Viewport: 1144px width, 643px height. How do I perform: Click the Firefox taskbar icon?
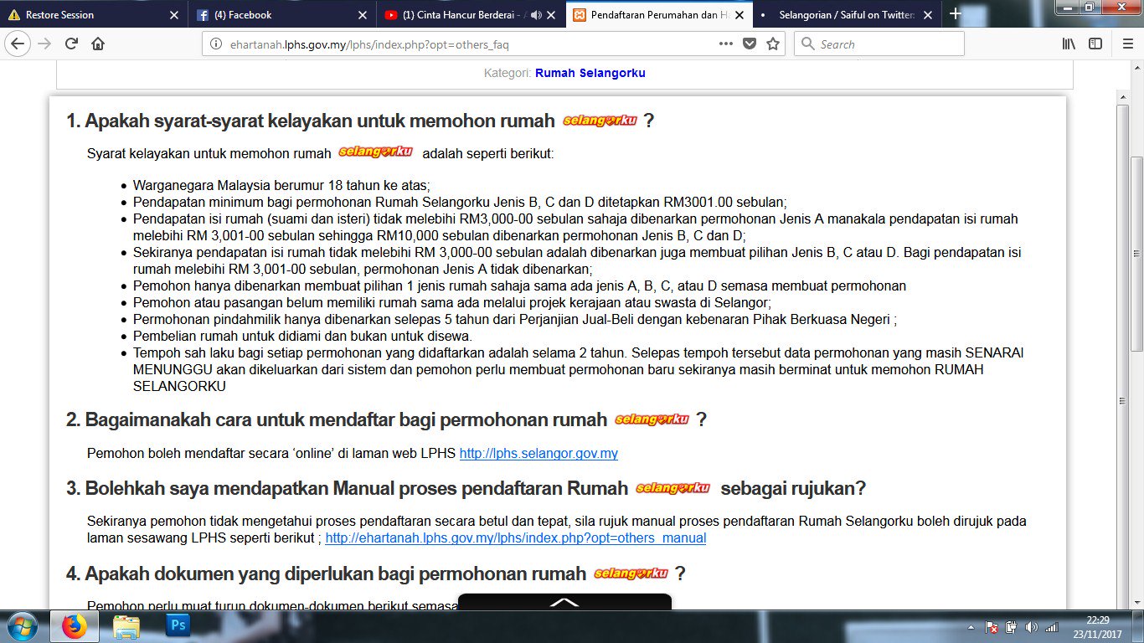(x=75, y=626)
